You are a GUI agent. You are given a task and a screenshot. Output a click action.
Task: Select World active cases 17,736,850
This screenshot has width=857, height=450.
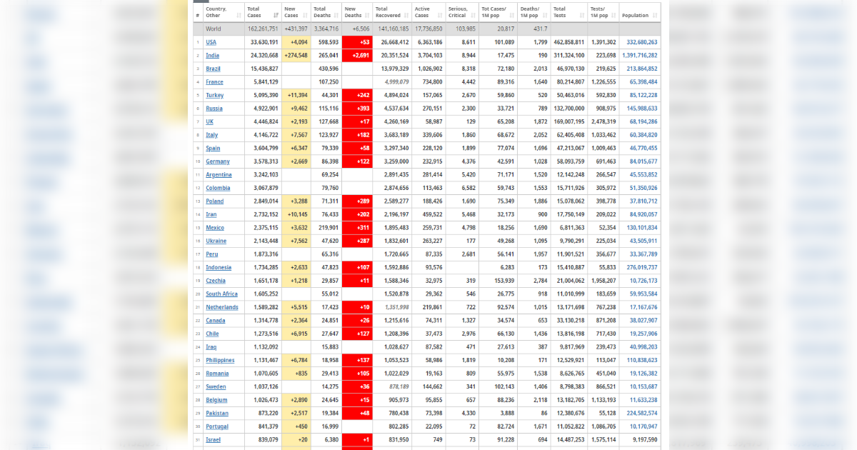[428, 29]
